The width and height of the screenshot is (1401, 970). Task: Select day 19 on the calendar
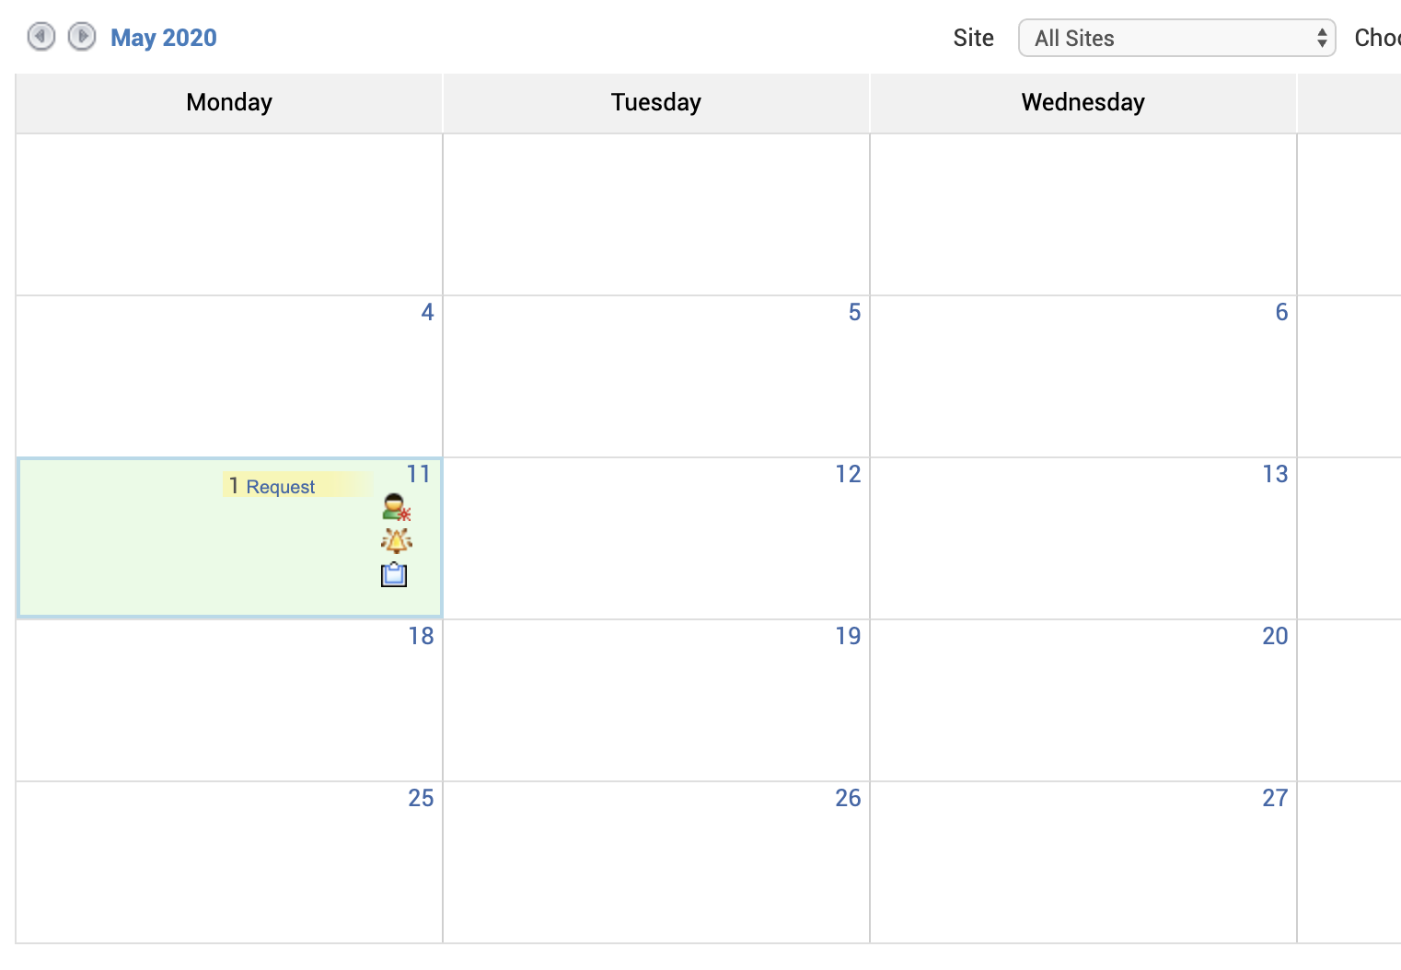point(848,636)
